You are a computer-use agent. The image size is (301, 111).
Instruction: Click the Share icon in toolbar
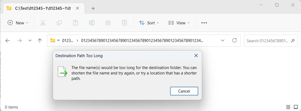[x=108, y=23]
